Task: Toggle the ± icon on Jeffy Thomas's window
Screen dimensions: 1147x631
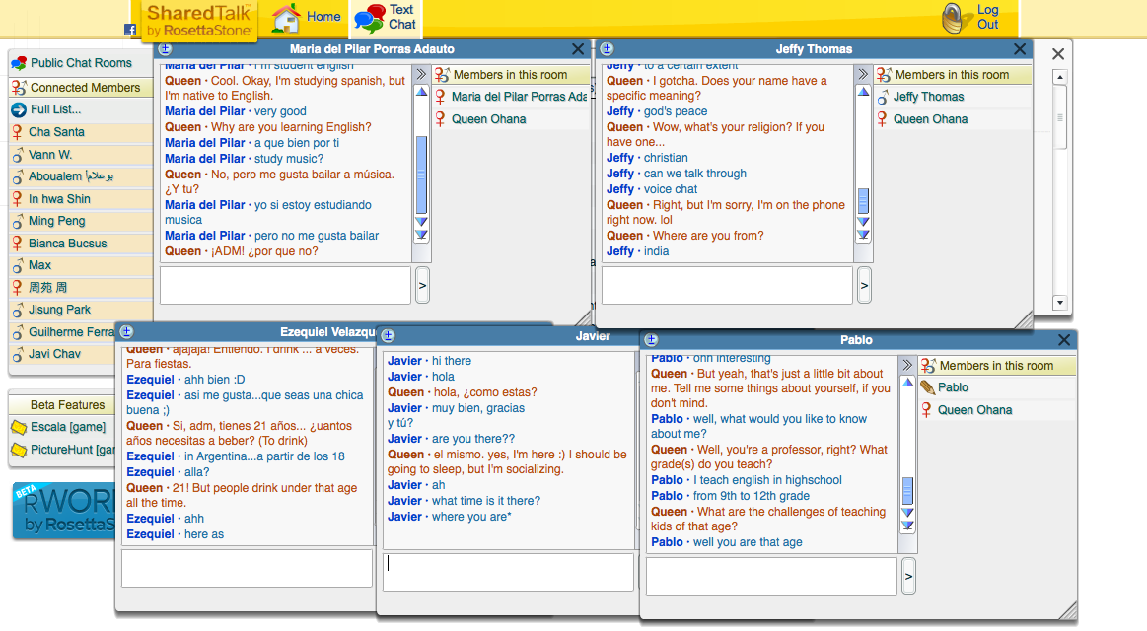Action: (607, 49)
